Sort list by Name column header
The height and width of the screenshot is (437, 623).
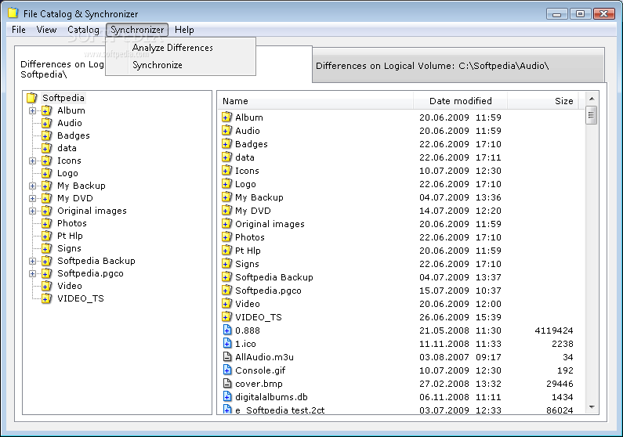click(x=316, y=101)
